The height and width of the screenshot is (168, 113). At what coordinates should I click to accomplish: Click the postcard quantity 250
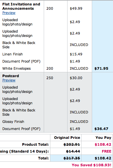tap(50, 78)
